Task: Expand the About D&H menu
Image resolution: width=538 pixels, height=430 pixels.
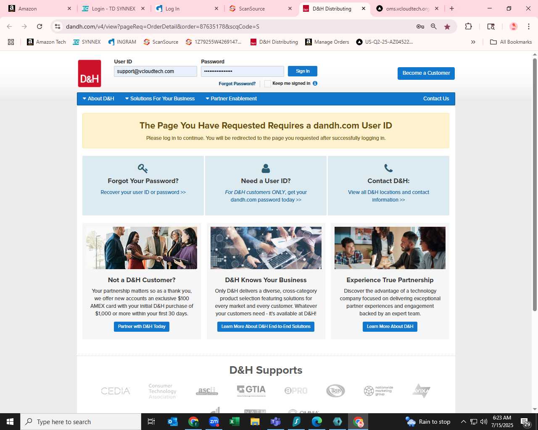Action: pyautogui.click(x=98, y=99)
